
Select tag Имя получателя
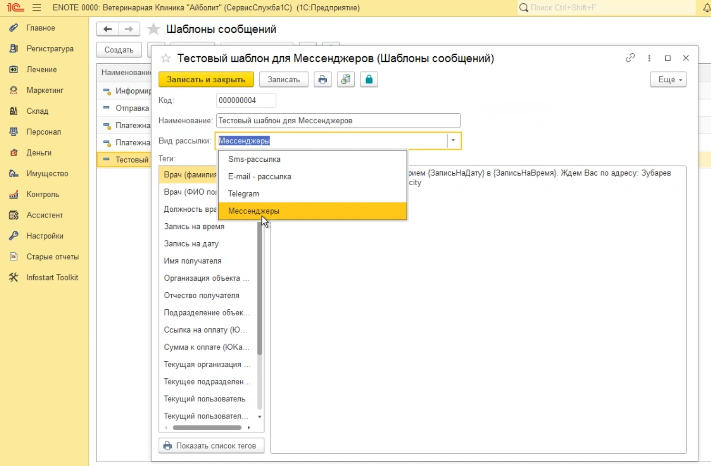click(x=208, y=261)
